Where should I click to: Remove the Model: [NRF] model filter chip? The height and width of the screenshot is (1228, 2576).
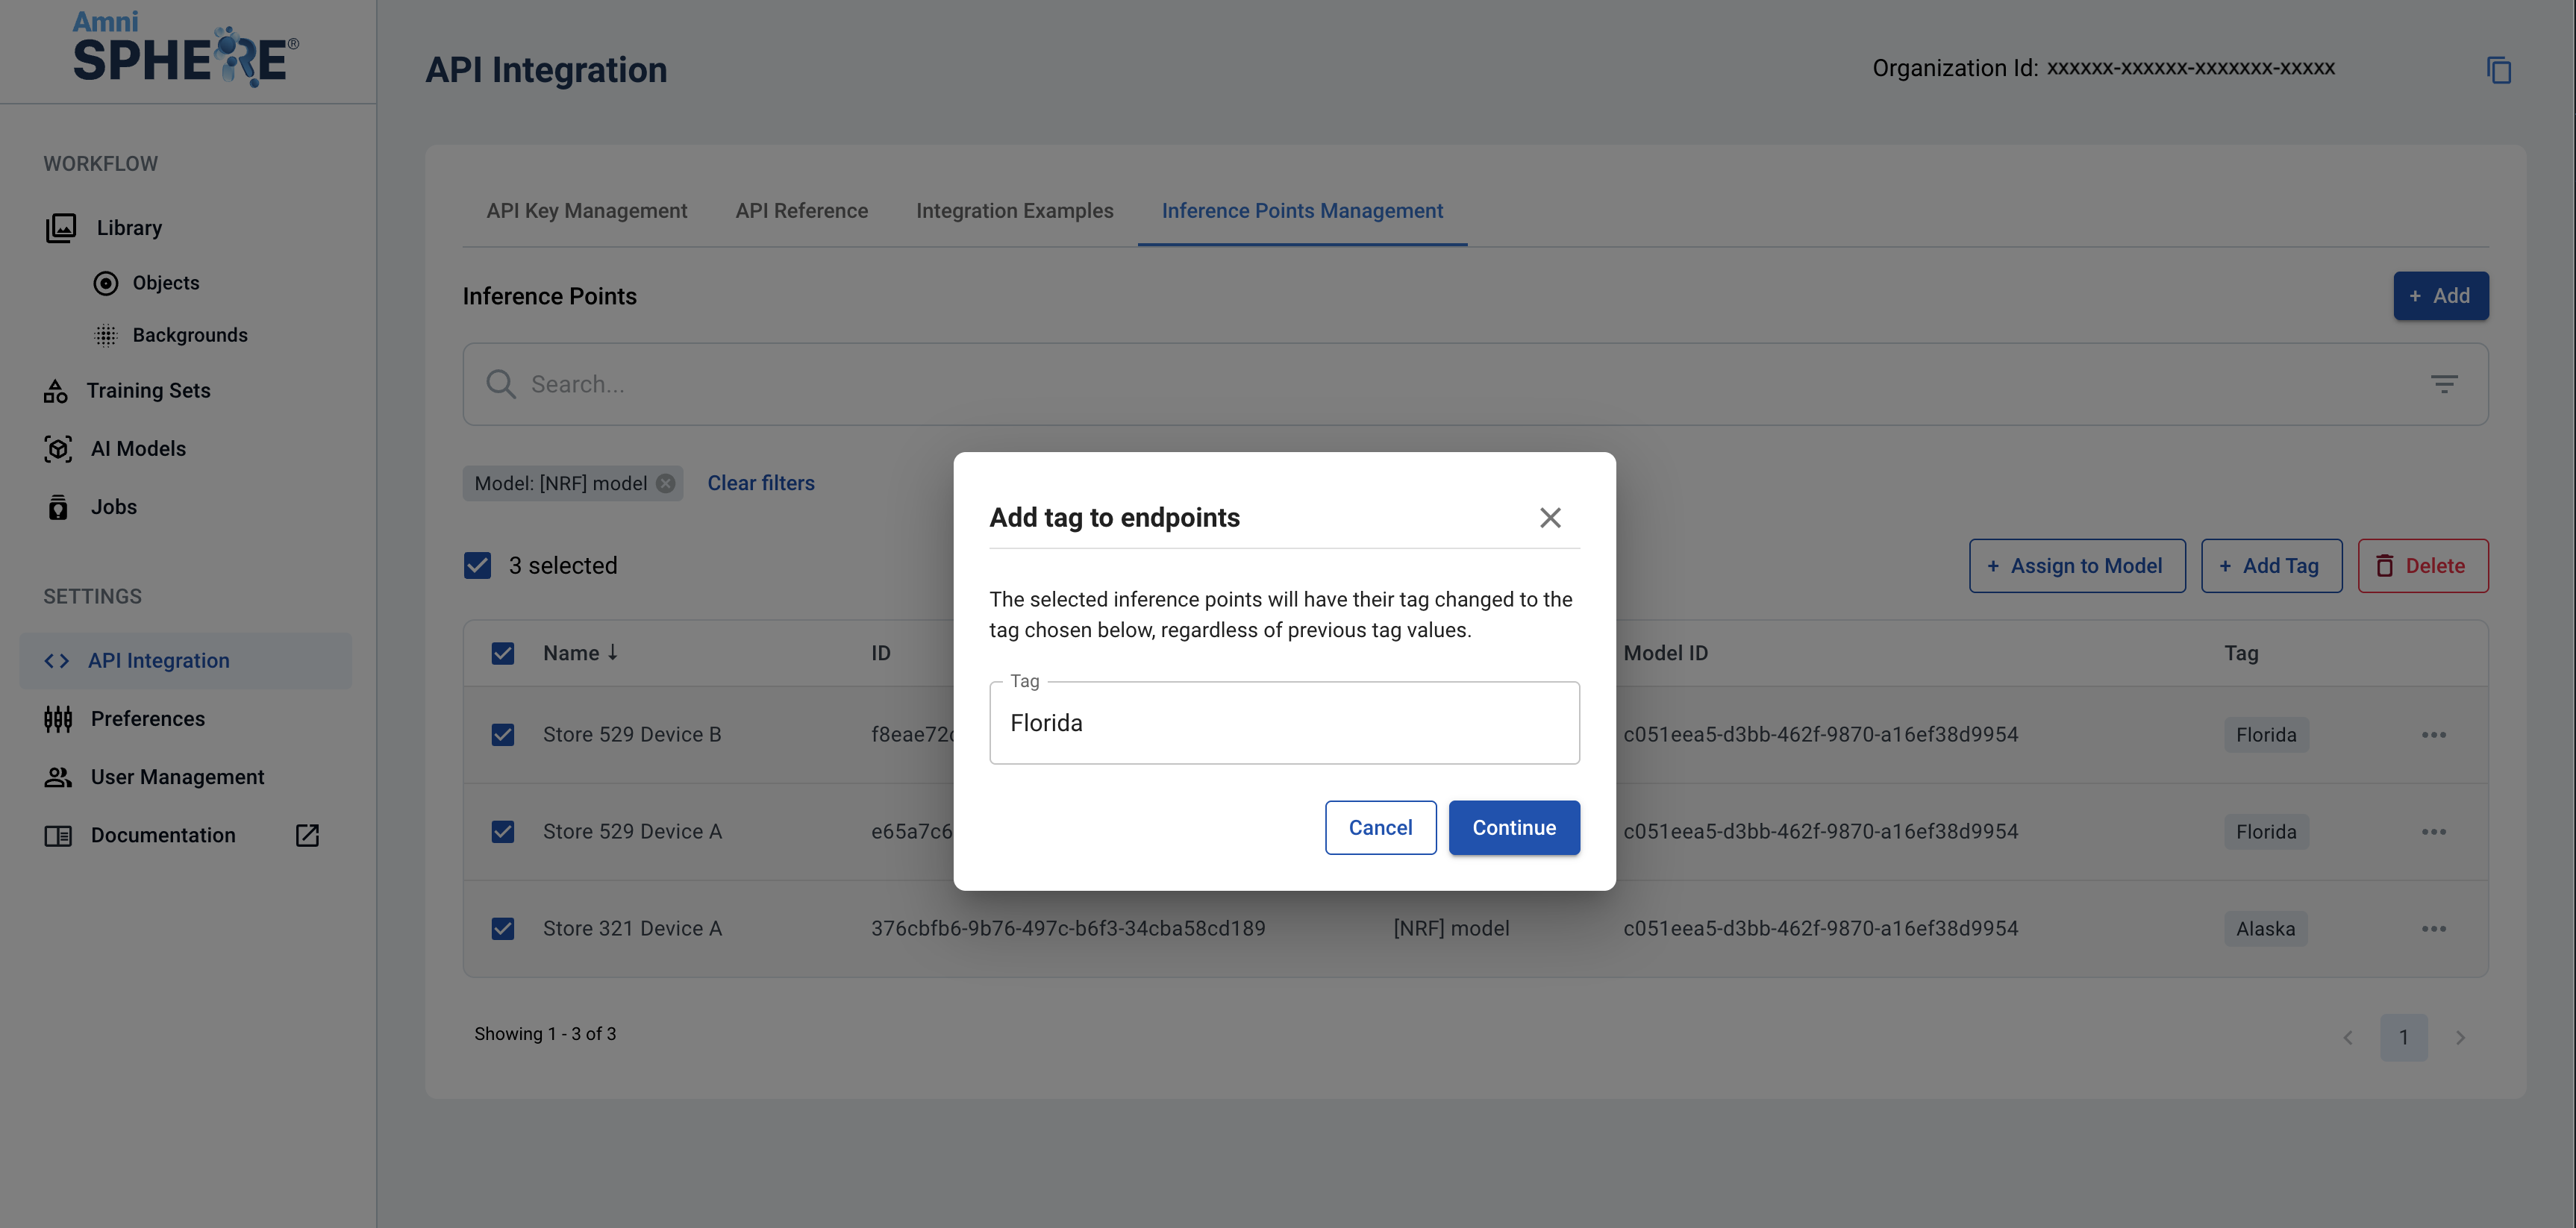point(665,483)
